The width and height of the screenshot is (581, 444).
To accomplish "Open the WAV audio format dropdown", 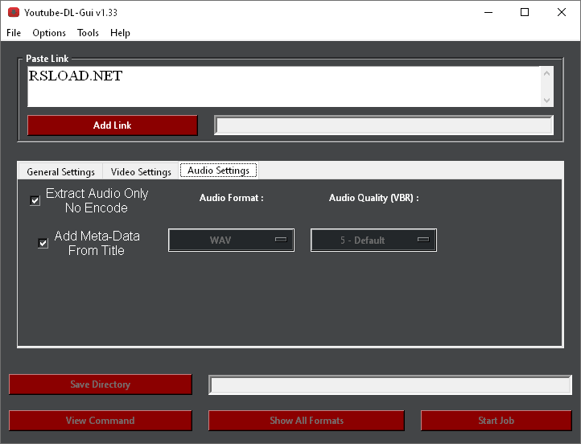I will 231,240.
